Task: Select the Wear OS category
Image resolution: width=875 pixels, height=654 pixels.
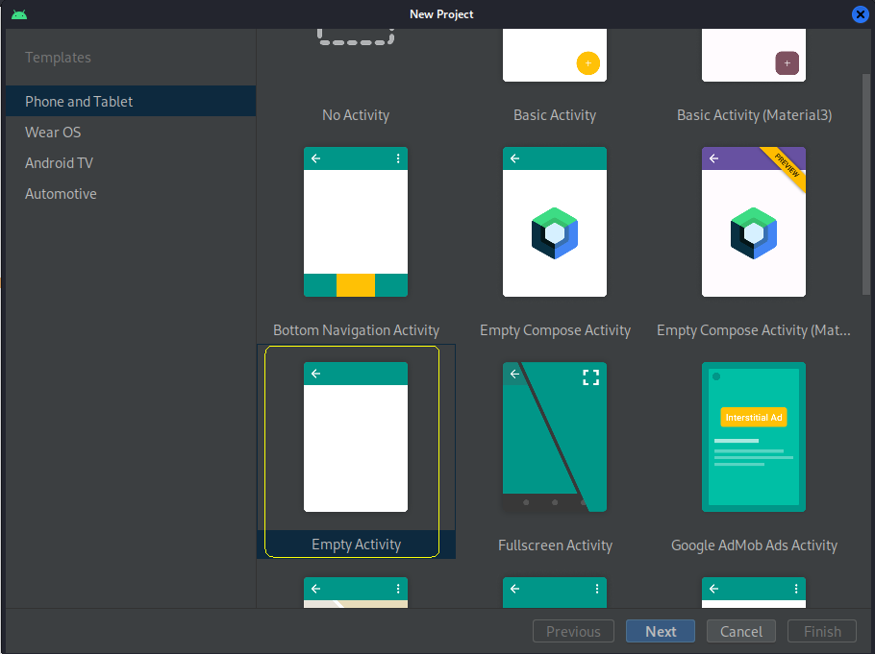Action: pyautogui.click(x=131, y=133)
